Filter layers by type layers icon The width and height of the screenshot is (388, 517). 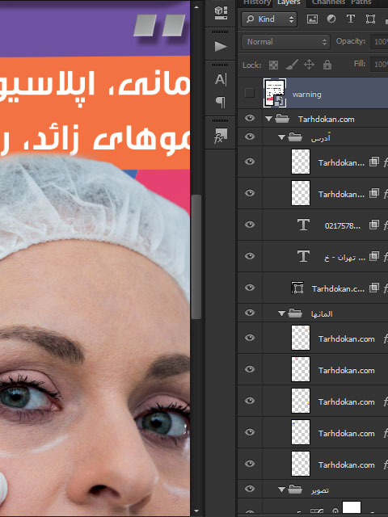click(350, 19)
